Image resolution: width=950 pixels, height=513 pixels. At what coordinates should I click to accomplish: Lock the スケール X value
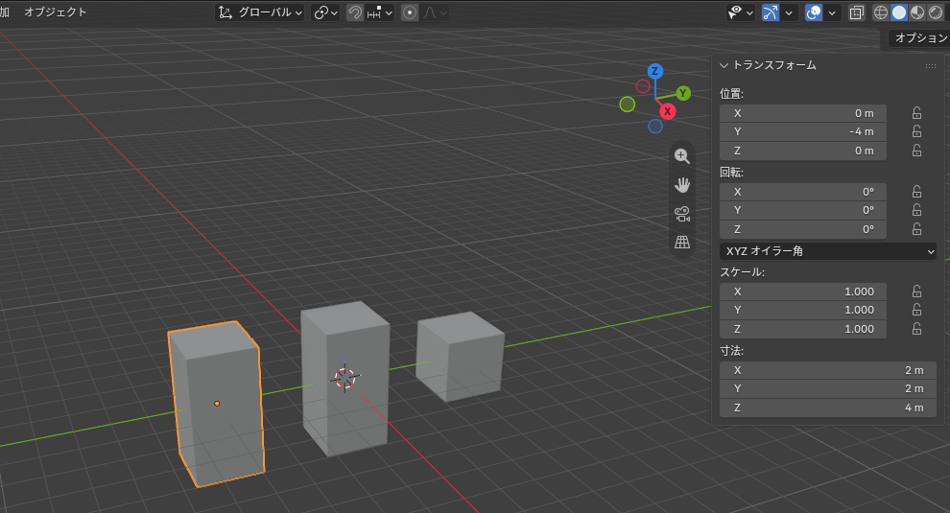point(916,291)
